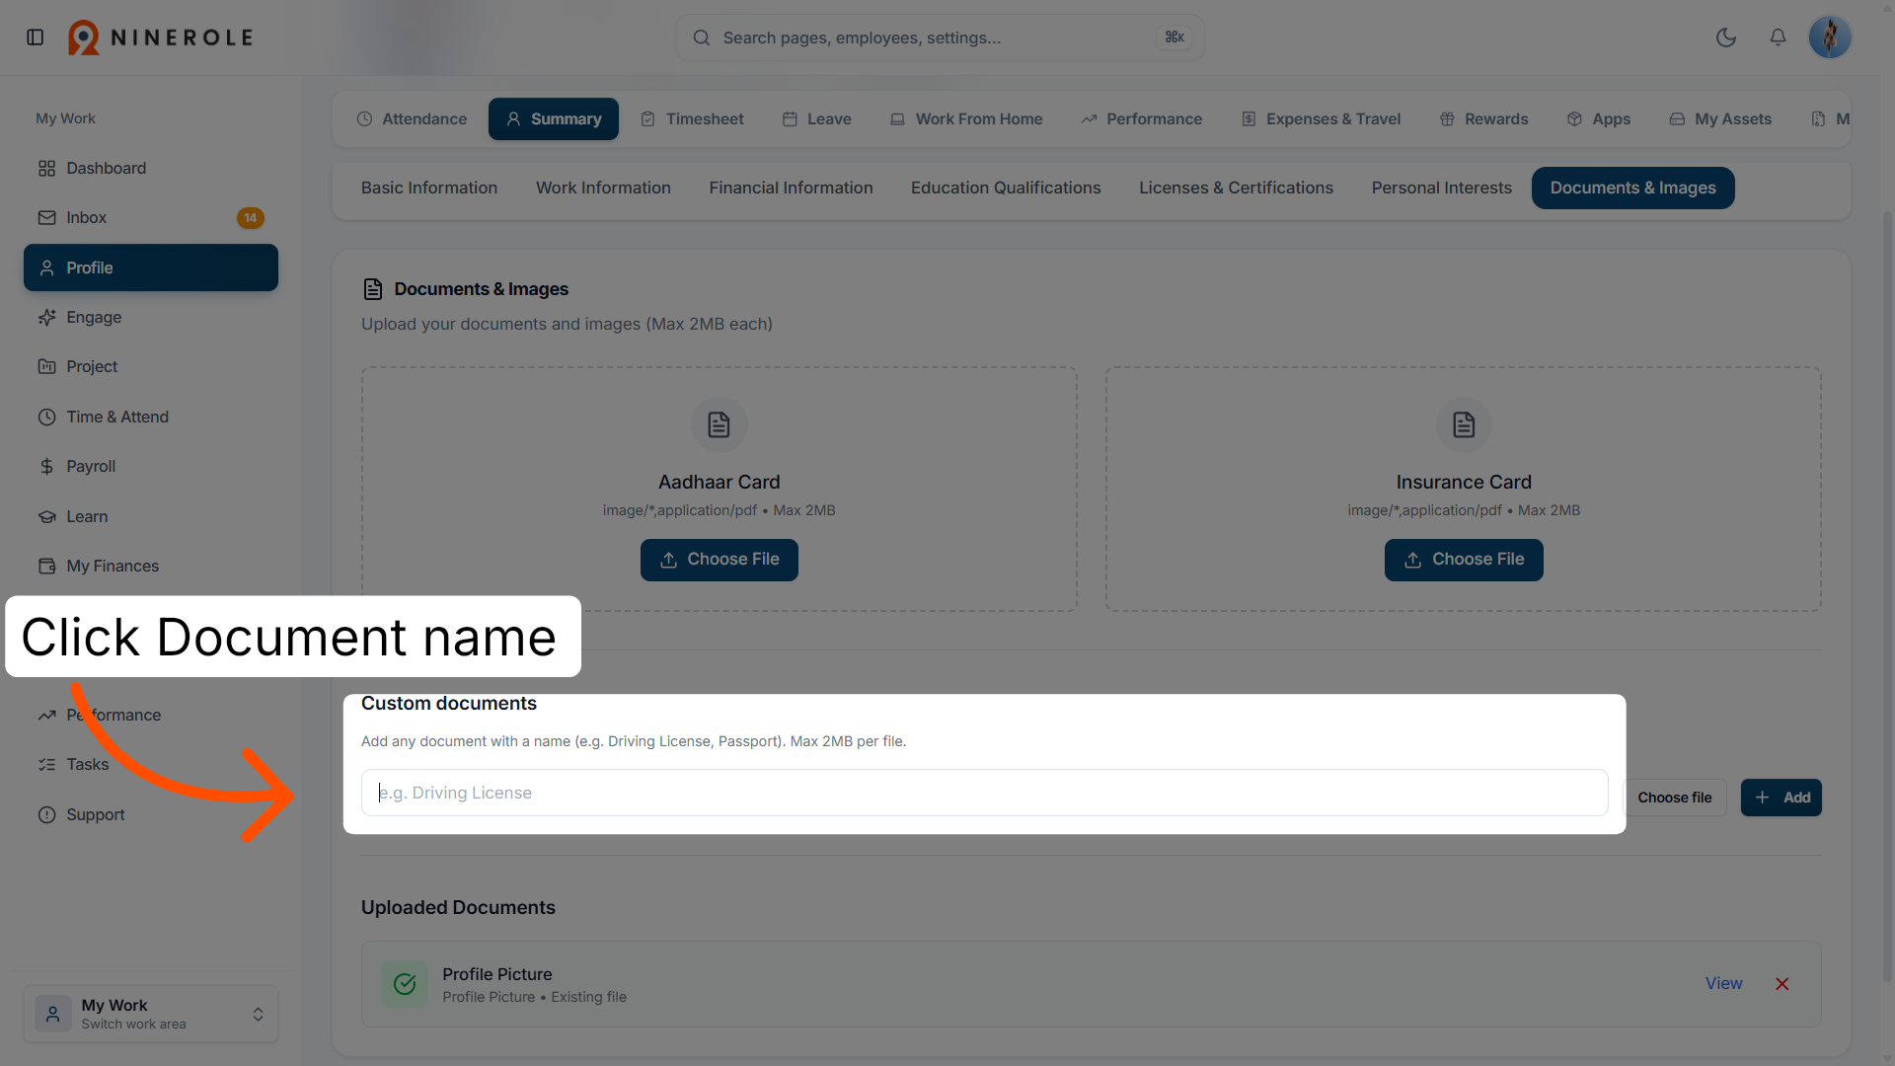Select Basic Information sub-tab
Viewport: 1895px width, 1066px height.
click(x=429, y=188)
